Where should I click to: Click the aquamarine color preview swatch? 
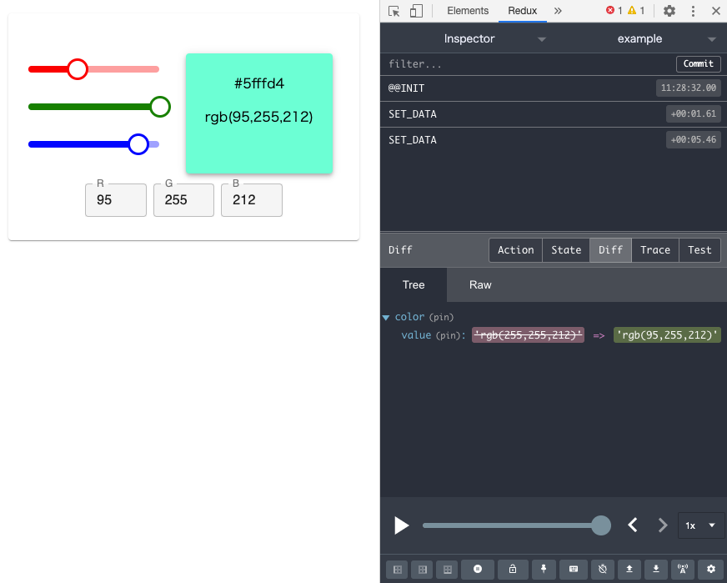click(x=259, y=113)
